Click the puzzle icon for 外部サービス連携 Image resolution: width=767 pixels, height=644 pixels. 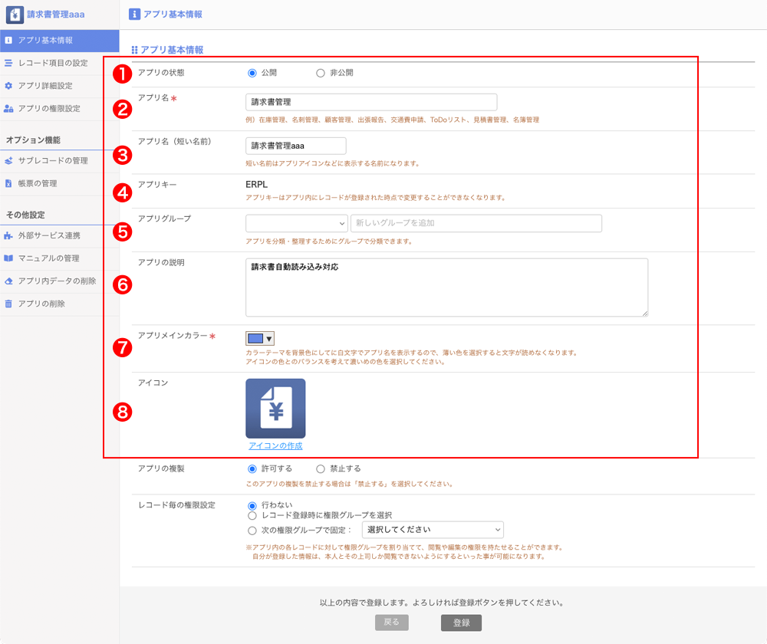[x=8, y=235]
